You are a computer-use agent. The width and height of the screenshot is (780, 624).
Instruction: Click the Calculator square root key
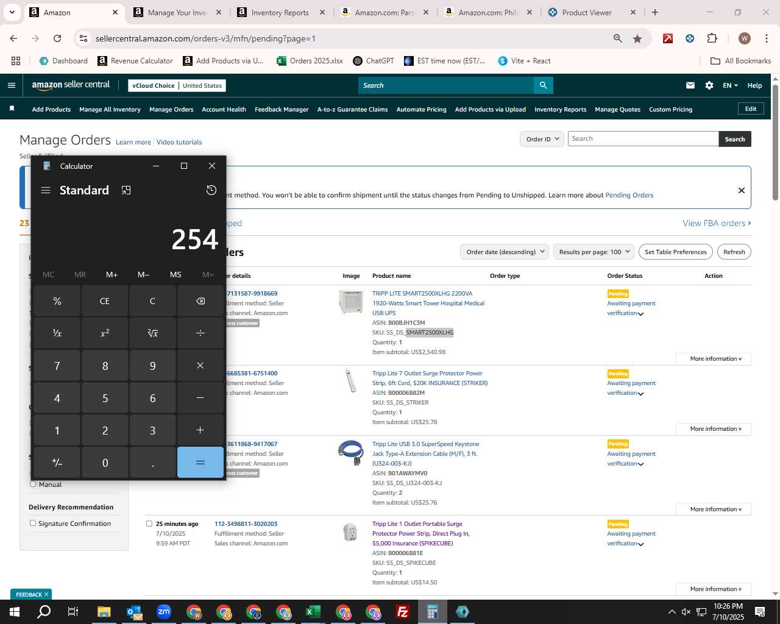point(152,333)
